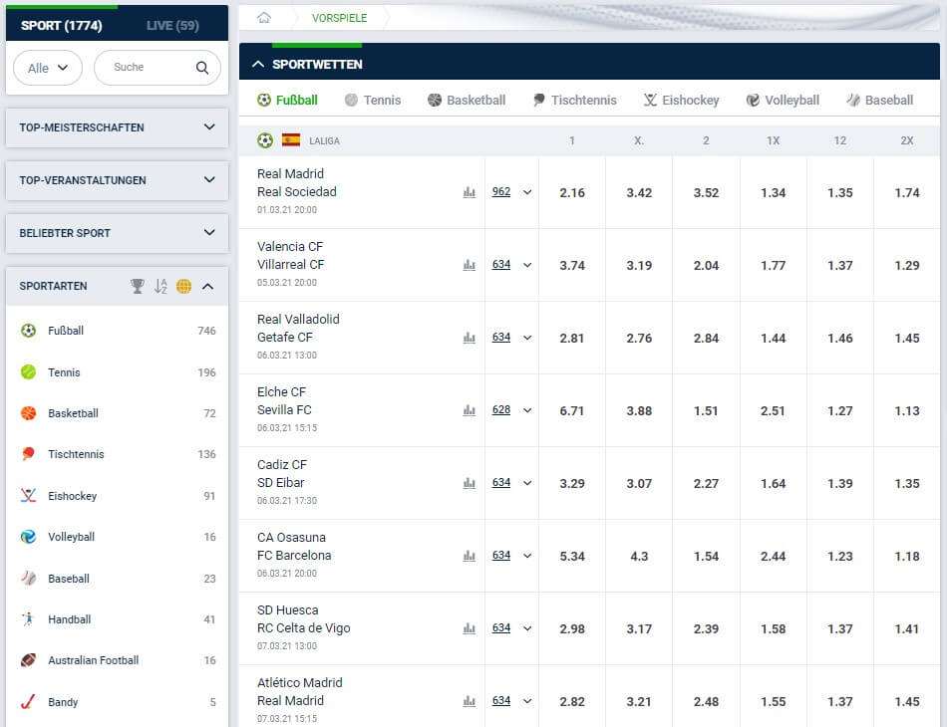Select Tischtennis in the Sportarten sidebar list
Viewport: 947px width, 727px height.
[x=118, y=454]
